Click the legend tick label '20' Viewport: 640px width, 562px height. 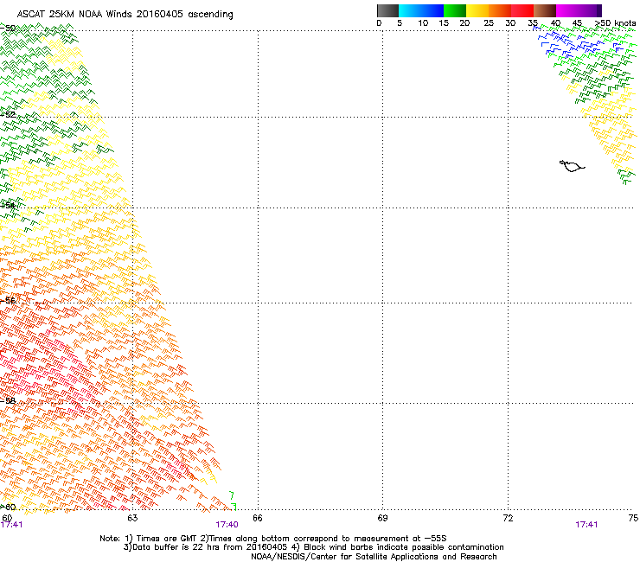point(464,23)
